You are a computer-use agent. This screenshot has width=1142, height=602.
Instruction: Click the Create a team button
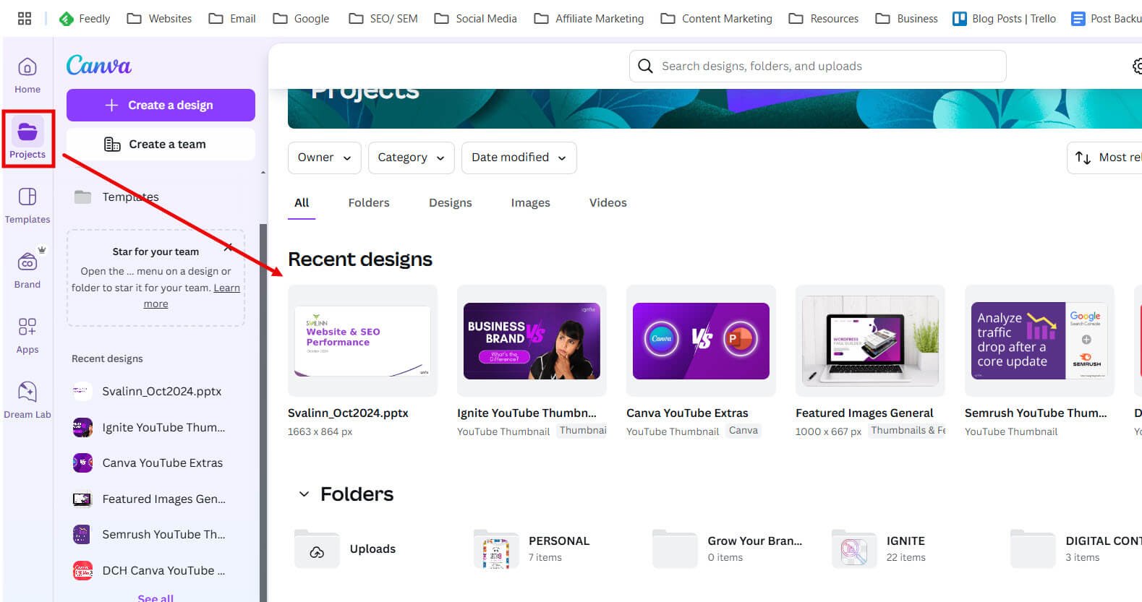(x=161, y=145)
